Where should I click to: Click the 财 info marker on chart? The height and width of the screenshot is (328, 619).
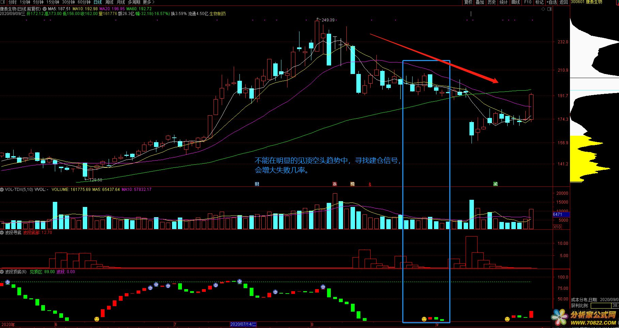tap(257, 184)
